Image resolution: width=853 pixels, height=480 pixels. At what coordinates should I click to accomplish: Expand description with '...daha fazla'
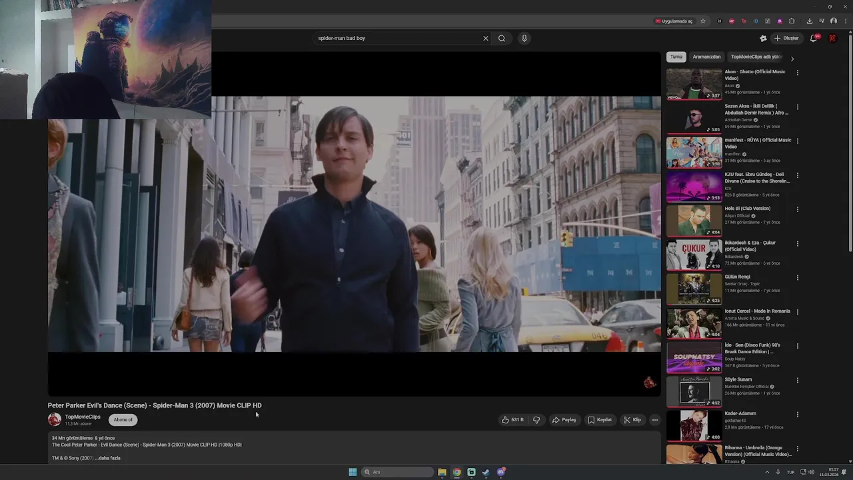click(x=107, y=458)
